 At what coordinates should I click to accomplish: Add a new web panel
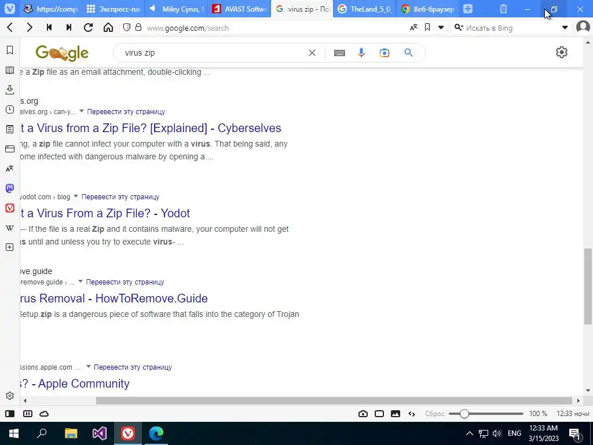pos(10,247)
